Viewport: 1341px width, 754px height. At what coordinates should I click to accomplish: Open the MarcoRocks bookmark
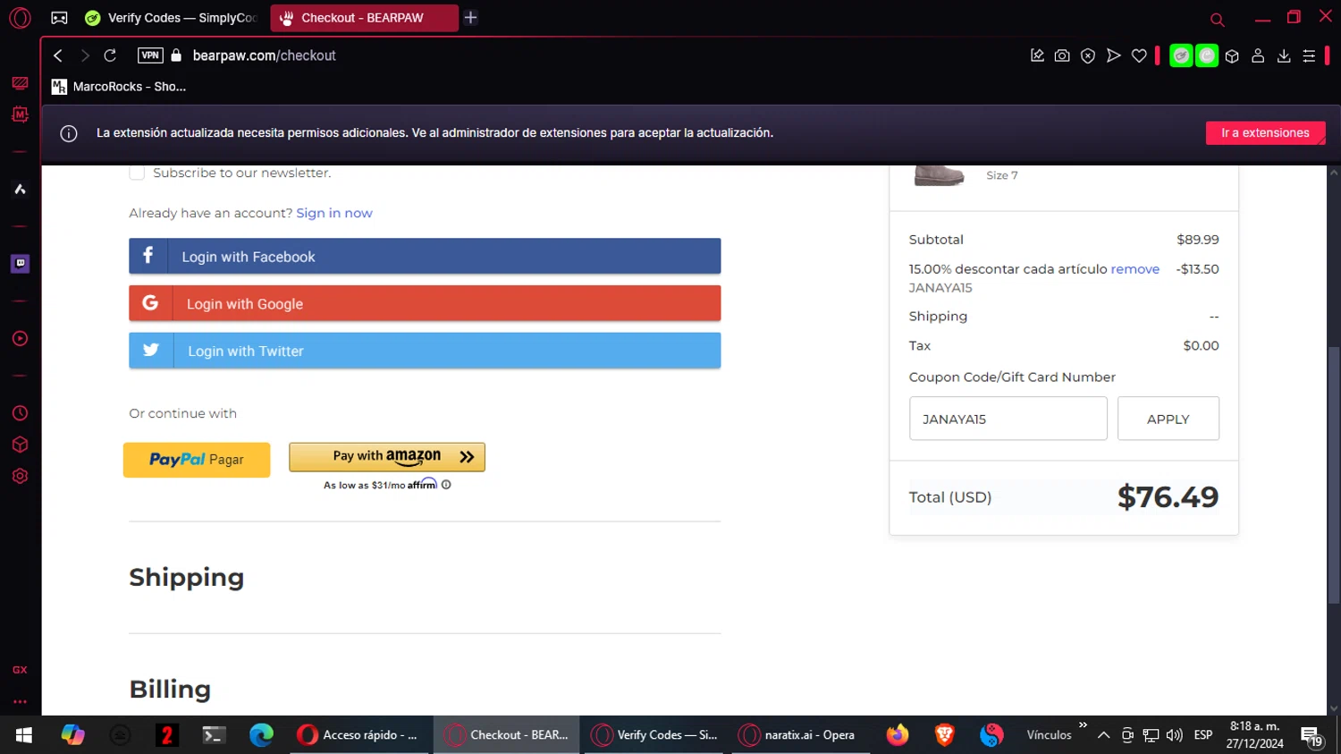(119, 87)
